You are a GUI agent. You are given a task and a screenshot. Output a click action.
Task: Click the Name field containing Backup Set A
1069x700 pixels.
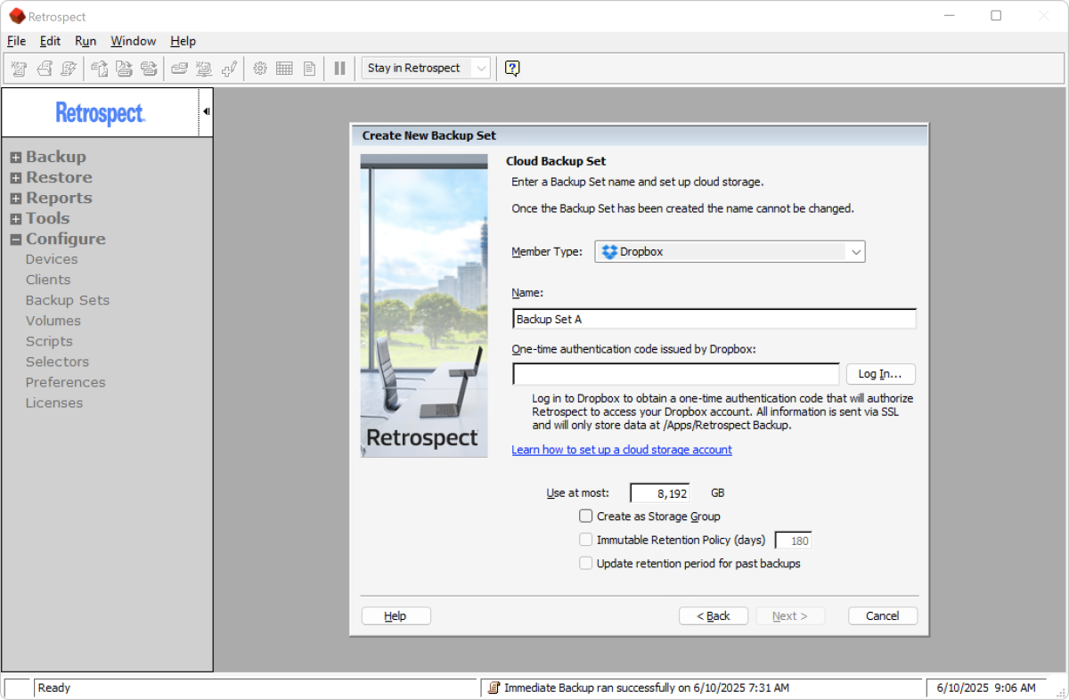point(714,319)
